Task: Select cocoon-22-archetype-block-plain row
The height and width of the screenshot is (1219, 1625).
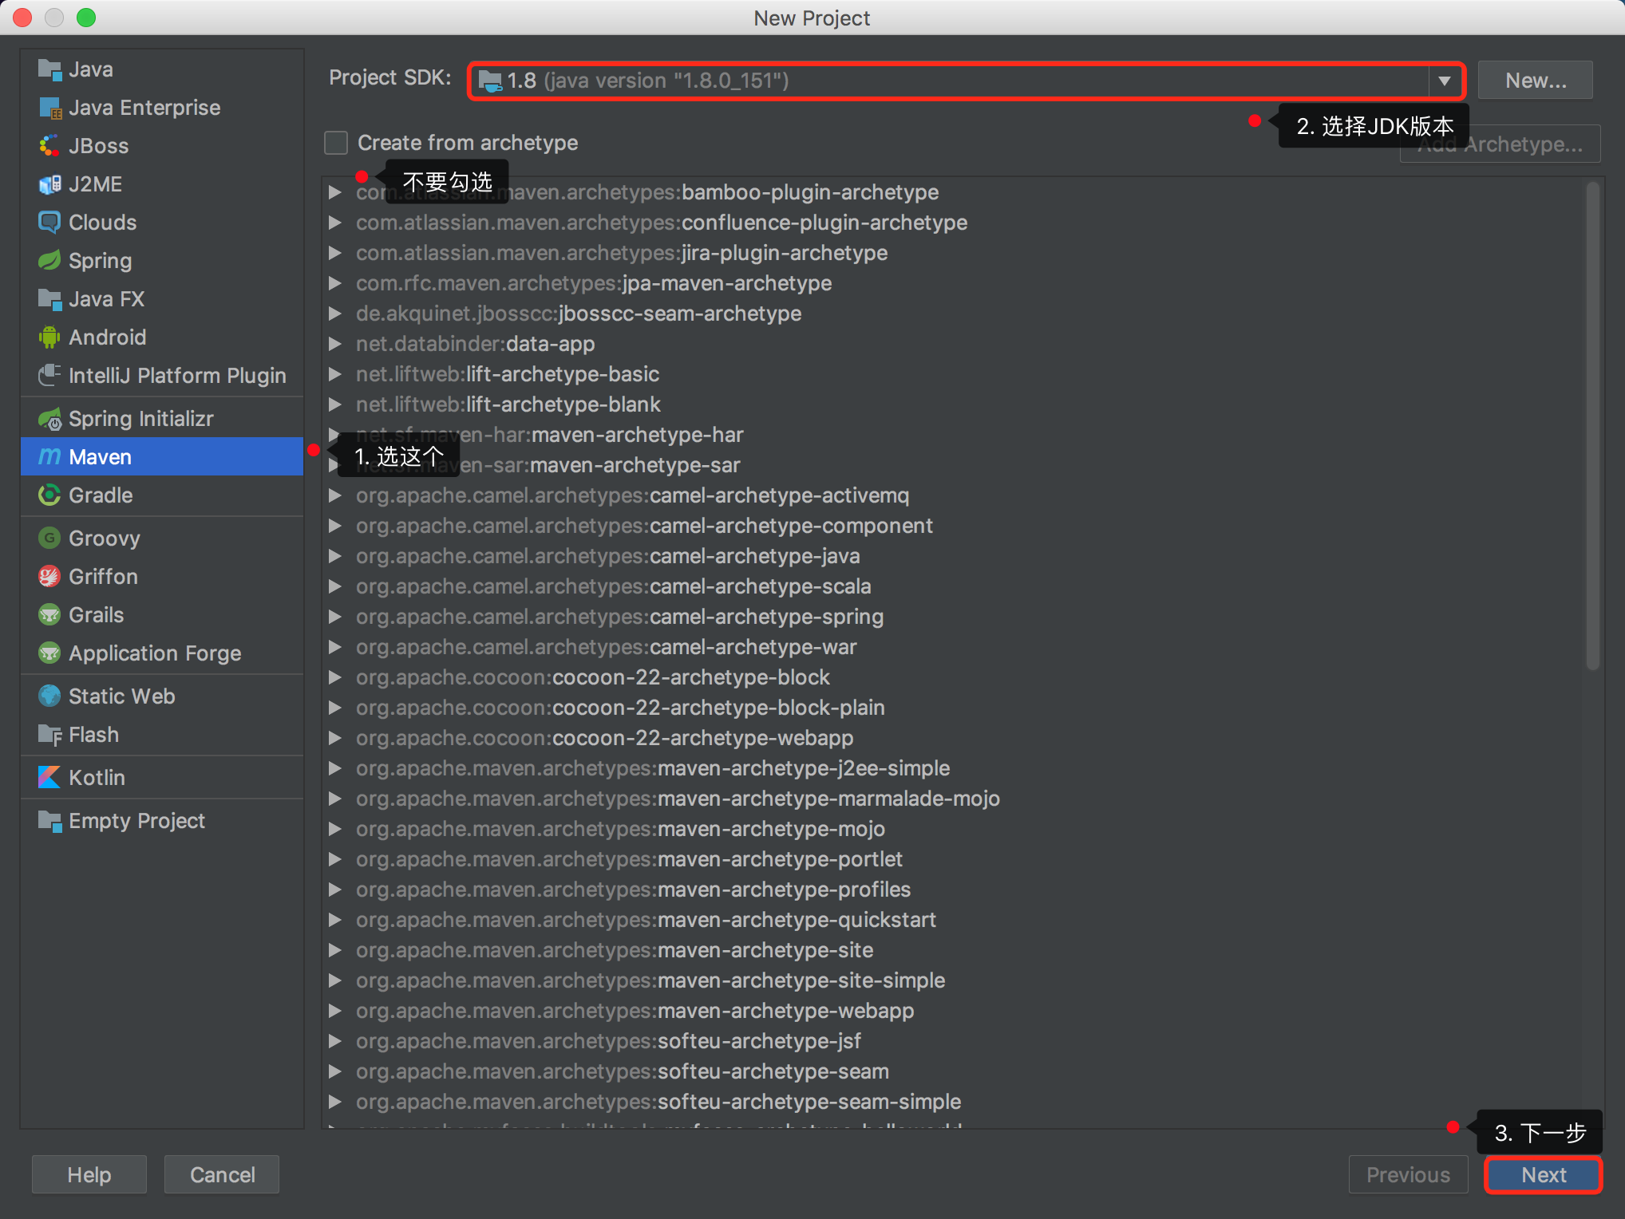Action: 954,708
